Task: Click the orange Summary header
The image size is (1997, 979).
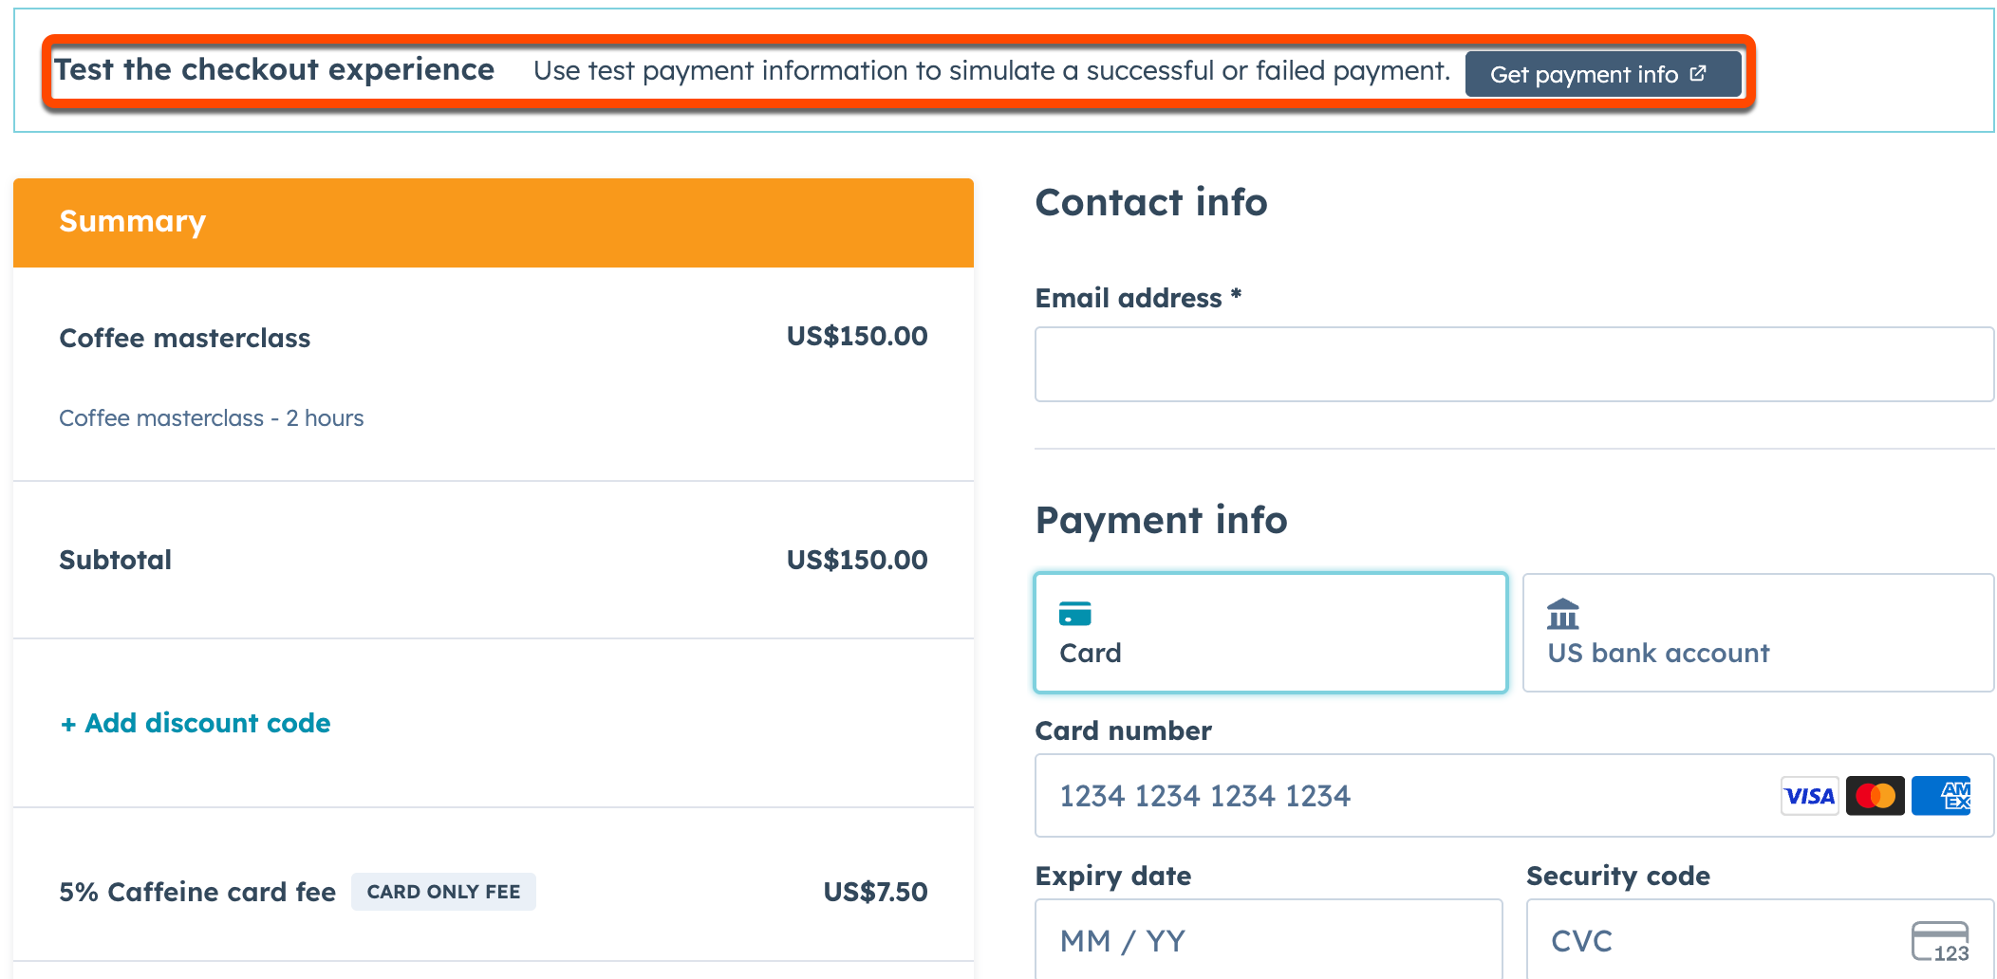Action: point(493,222)
